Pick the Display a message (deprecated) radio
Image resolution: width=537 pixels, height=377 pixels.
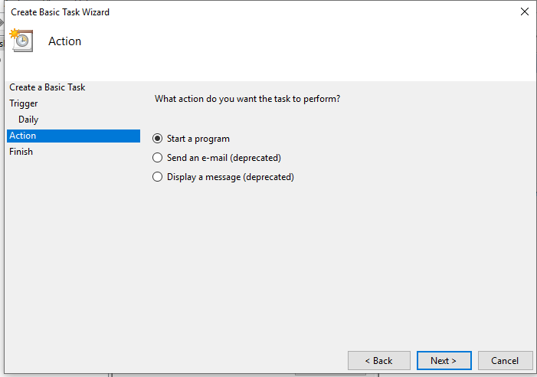pos(158,177)
